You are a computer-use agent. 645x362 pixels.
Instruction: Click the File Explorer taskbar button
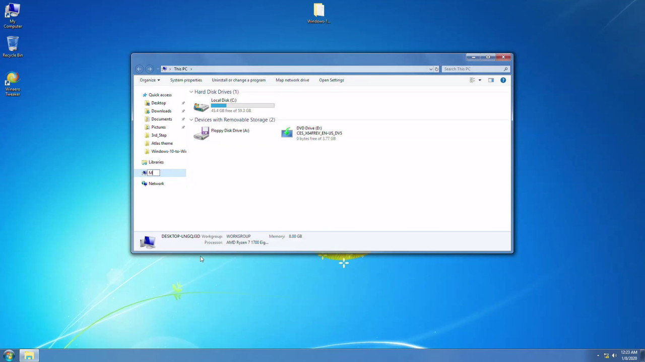pos(29,355)
